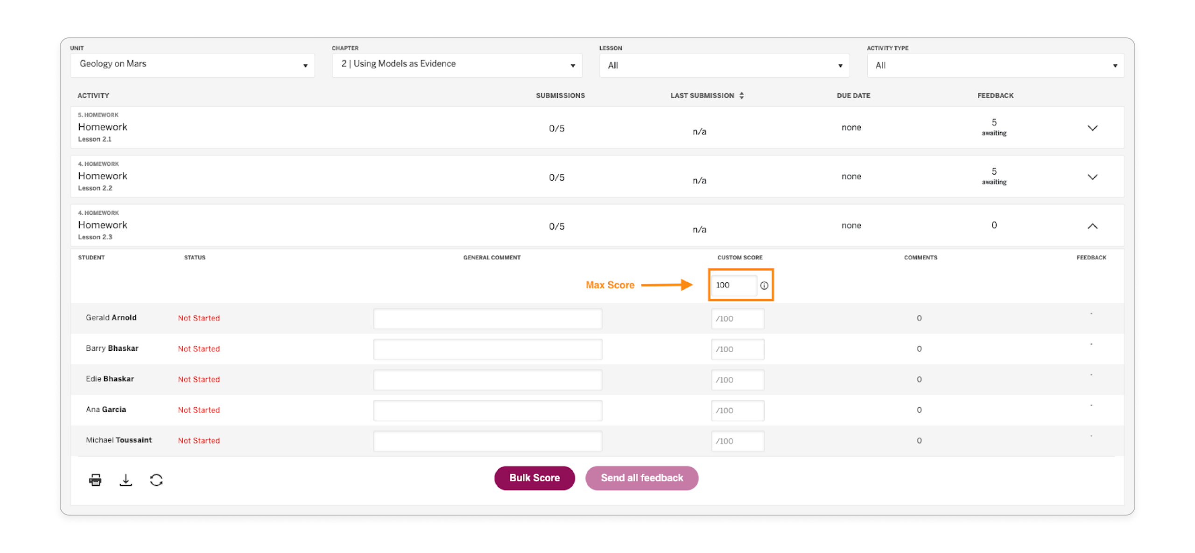
Task: Click the Bulk Score button
Action: coord(534,478)
